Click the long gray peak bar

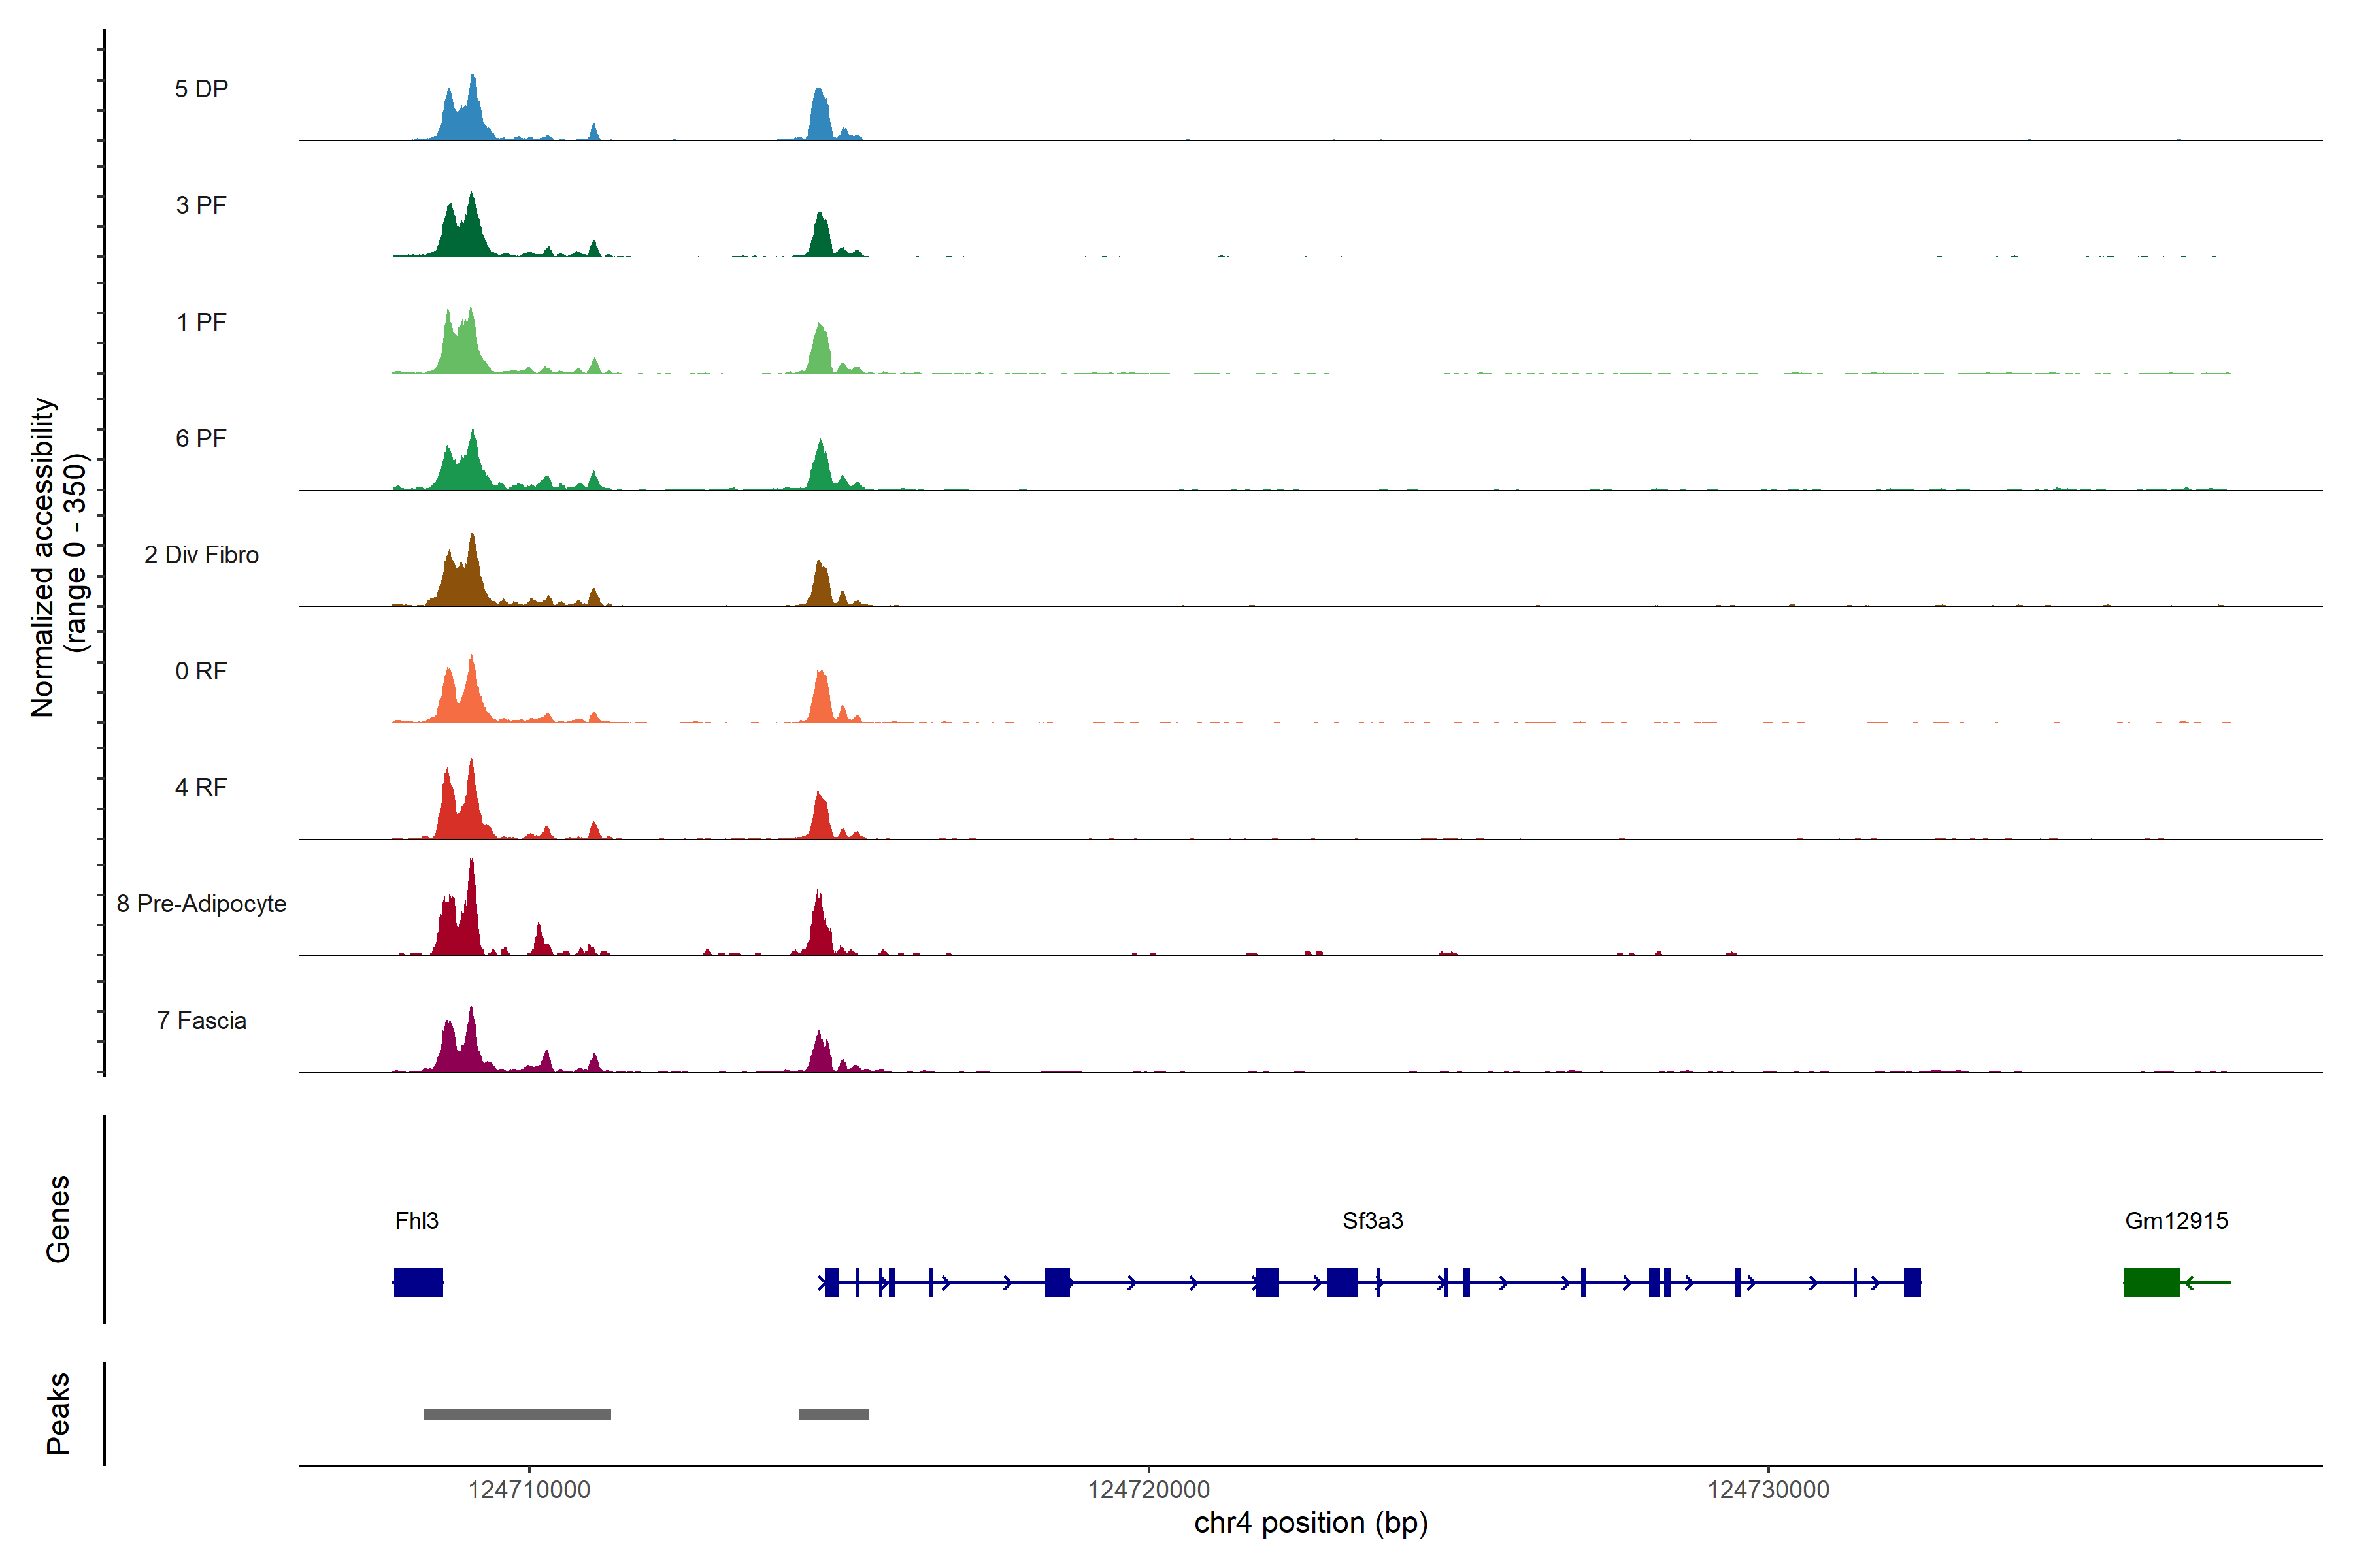[517, 1414]
